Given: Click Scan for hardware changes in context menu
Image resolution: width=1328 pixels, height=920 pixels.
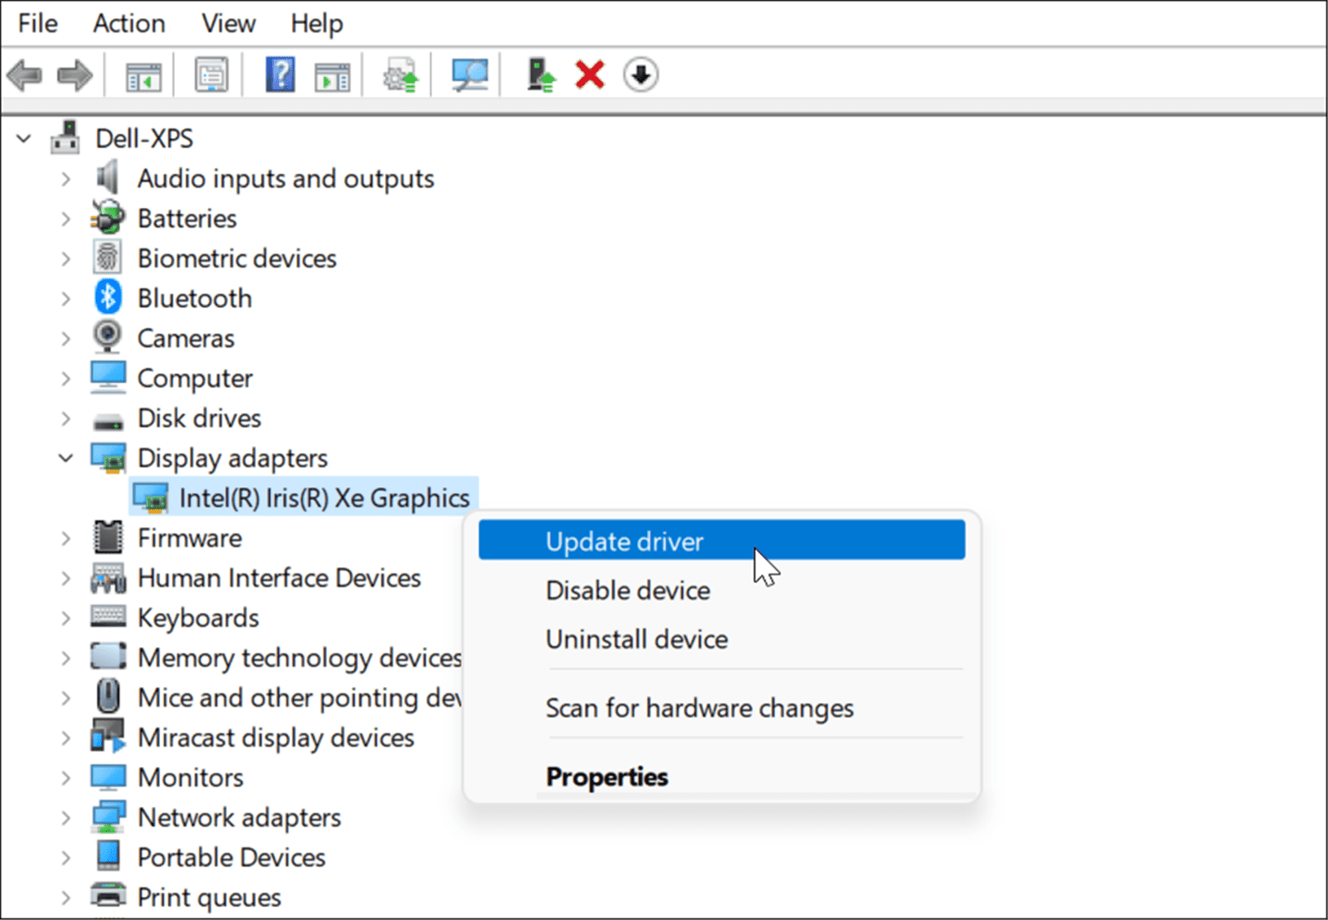Looking at the screenshot, I should (699, 708).
